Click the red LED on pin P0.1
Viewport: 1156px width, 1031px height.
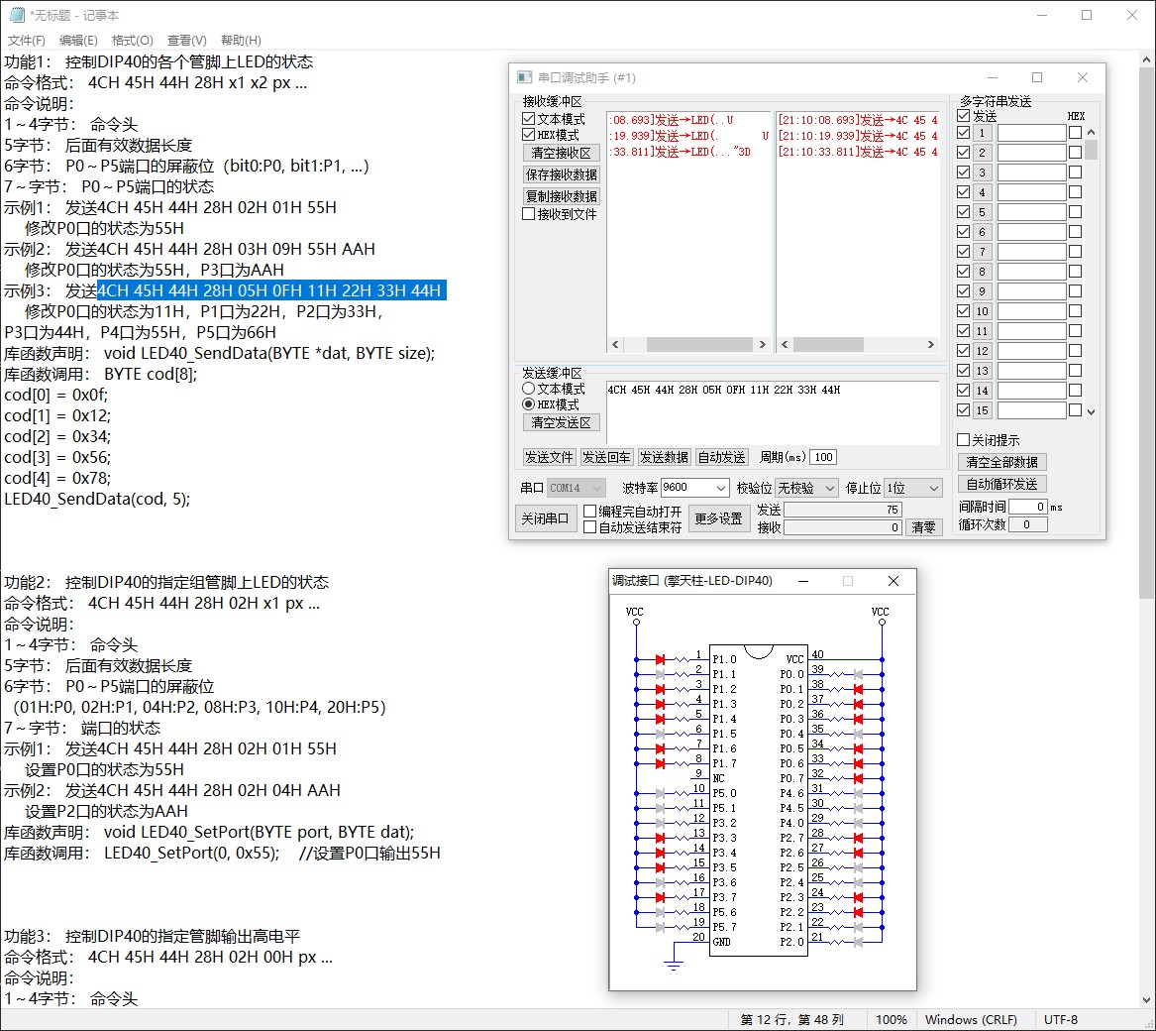[858, 689]
